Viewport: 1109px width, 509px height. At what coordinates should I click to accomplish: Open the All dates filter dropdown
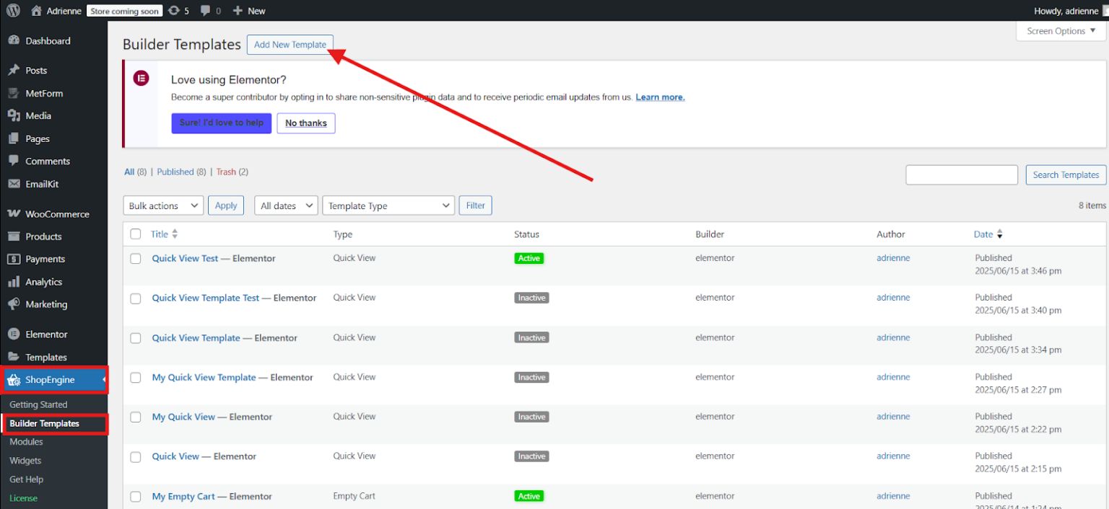286,205
